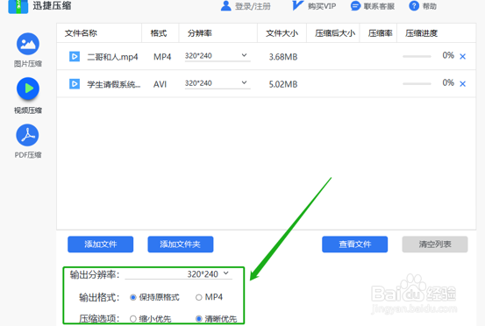Click the AVI format cell
Screen dimensions: 485x326
(160, 84)
